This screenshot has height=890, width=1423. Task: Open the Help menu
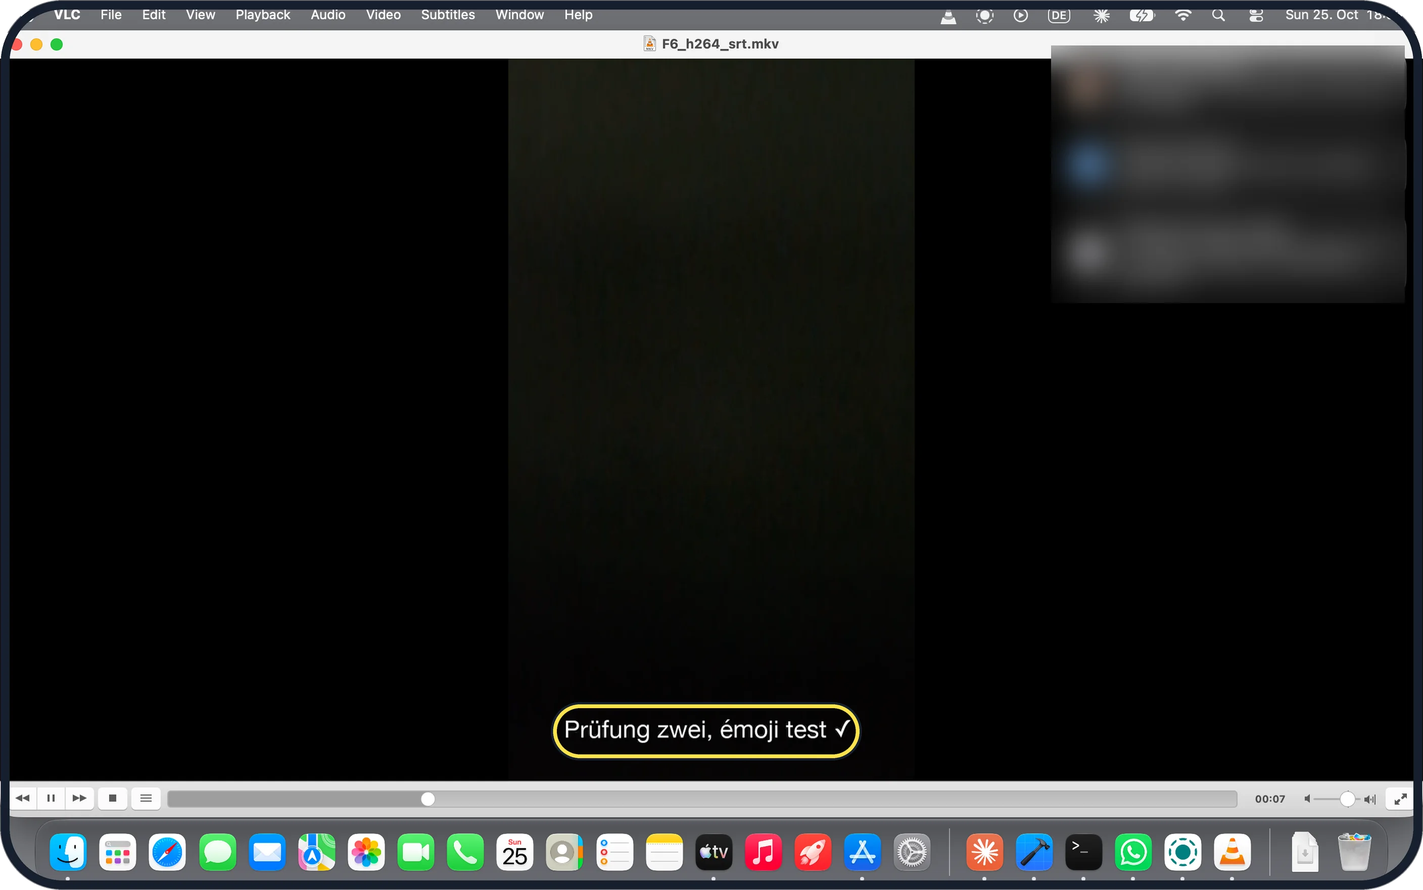tap(578, 15)
